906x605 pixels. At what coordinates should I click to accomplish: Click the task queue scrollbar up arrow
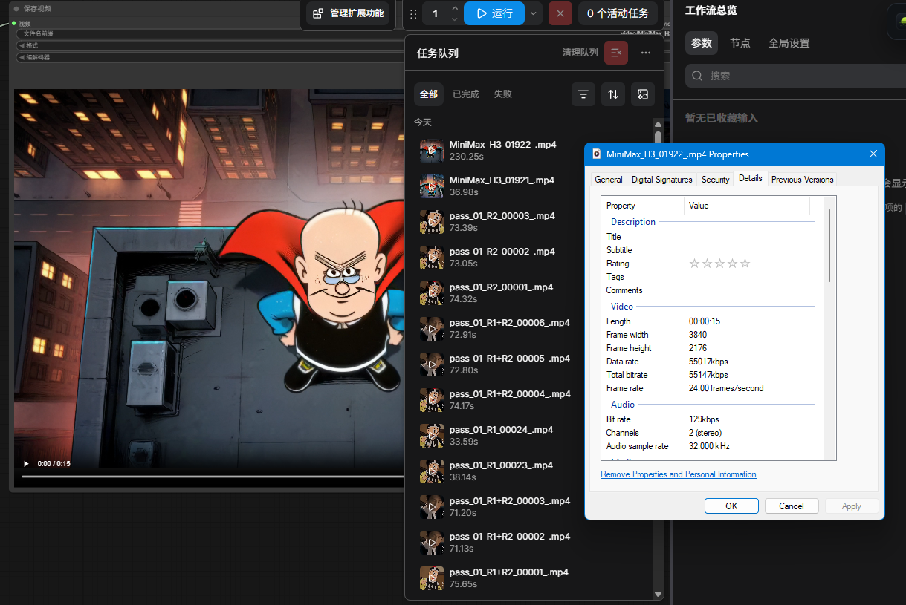click(658, 123)
